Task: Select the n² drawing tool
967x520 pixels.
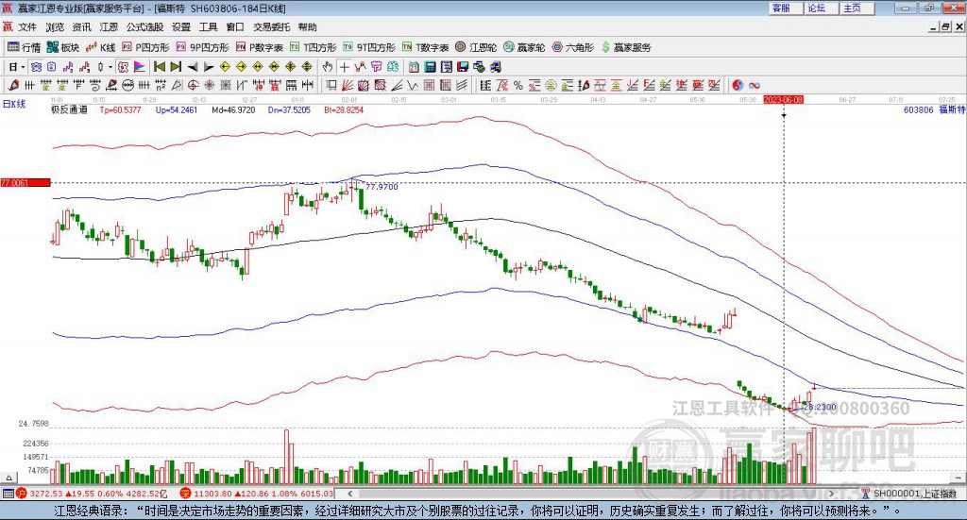Action: point(161,86)
